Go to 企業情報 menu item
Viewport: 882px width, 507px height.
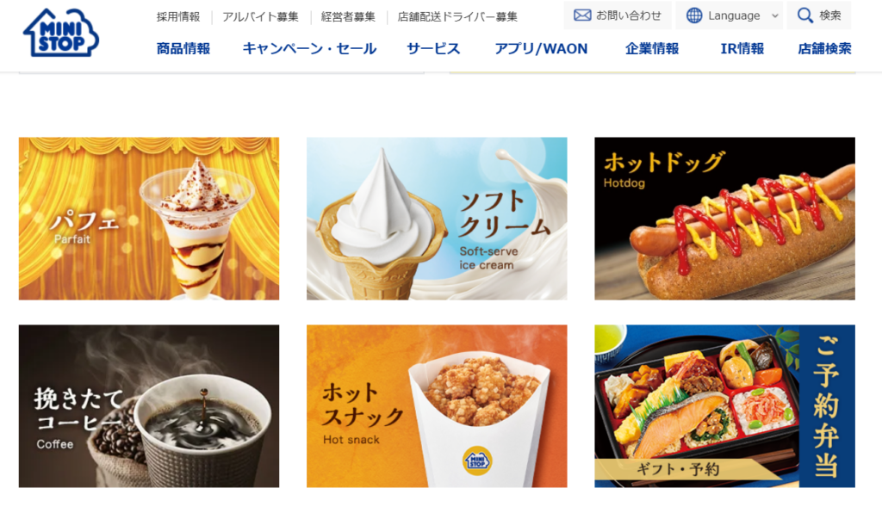652,49
